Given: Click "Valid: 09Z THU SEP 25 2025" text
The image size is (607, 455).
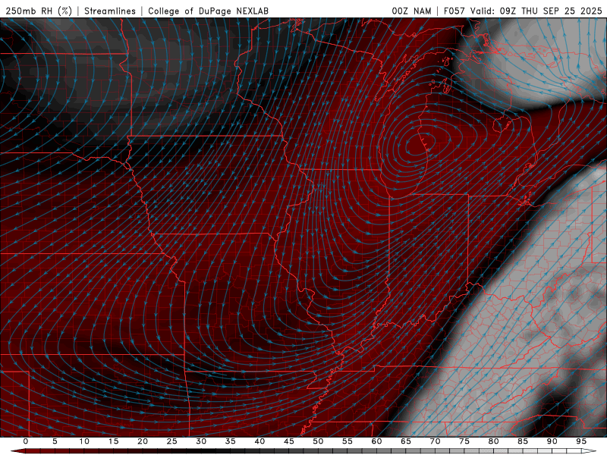Looking at the screenshot, I should (x=536, y=11).
